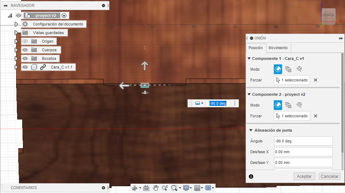345x193 pixels.
Task: Click the Desfase Y field
Action: [303, 163]
